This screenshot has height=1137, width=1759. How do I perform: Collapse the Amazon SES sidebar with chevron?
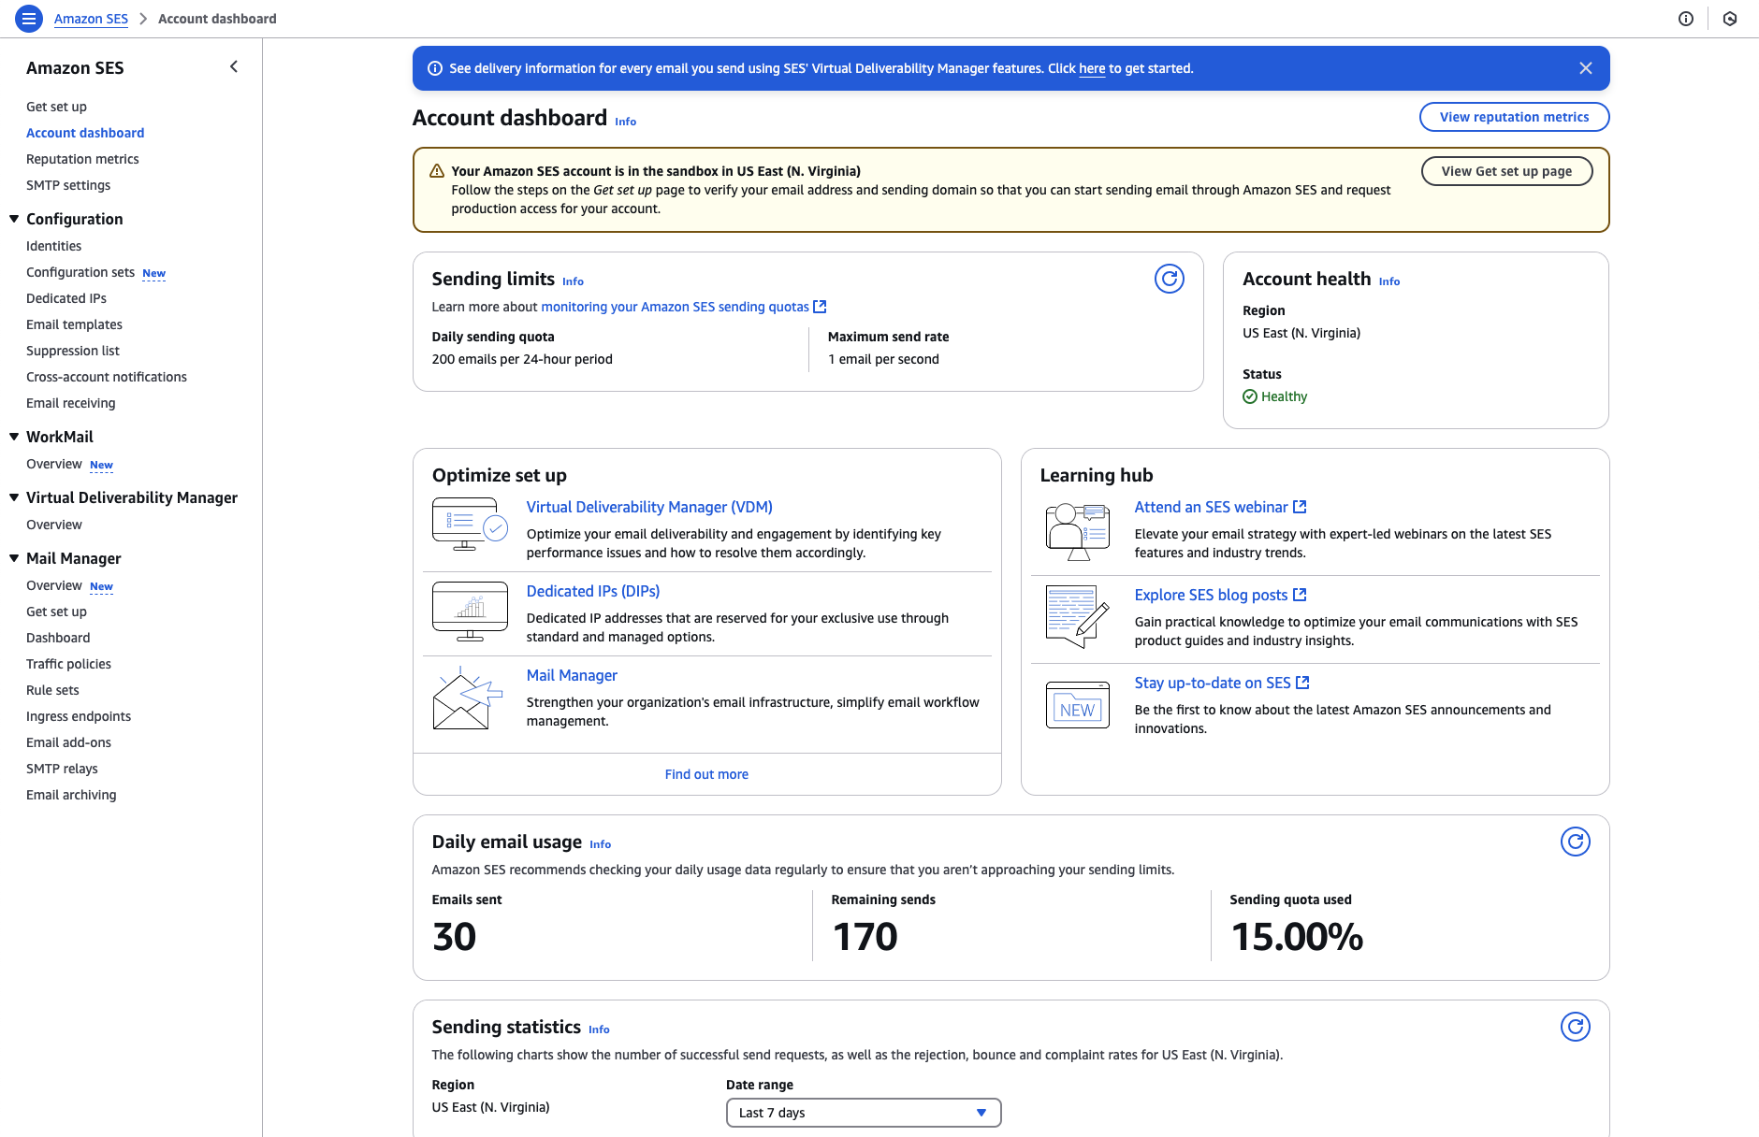[x=234, y=66]
